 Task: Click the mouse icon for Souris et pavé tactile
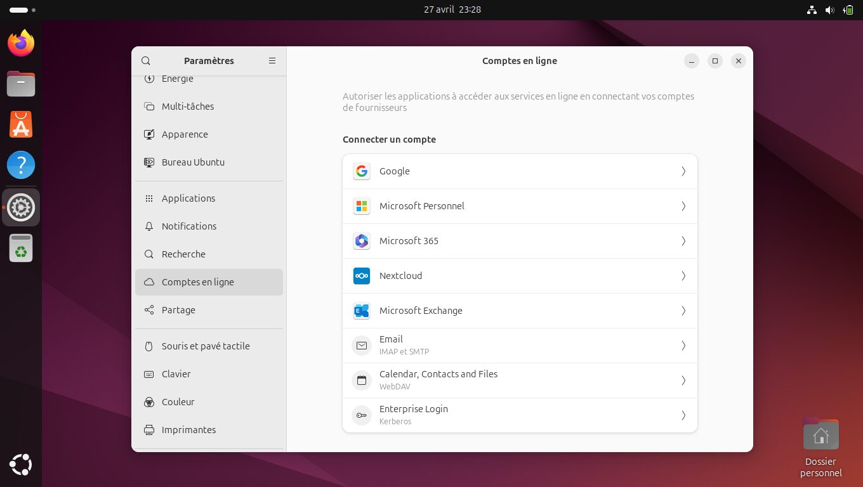(x=149, y=346)
